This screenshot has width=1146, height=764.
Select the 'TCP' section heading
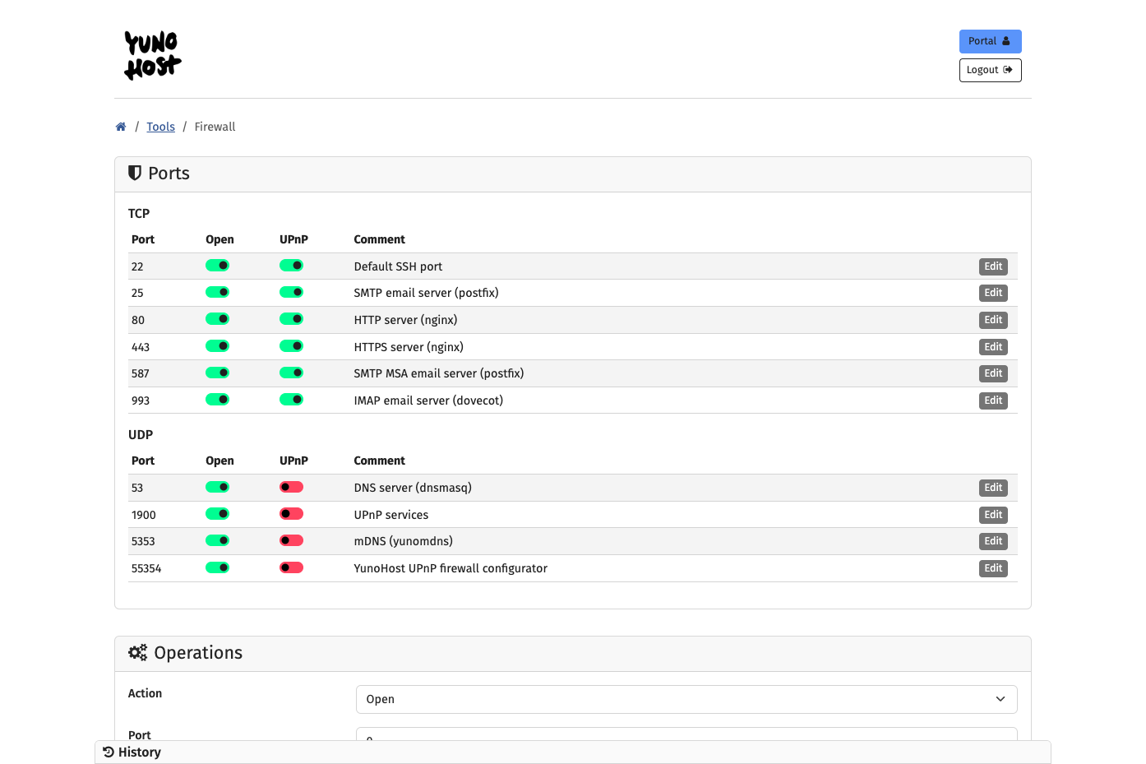tap(139, 213)
